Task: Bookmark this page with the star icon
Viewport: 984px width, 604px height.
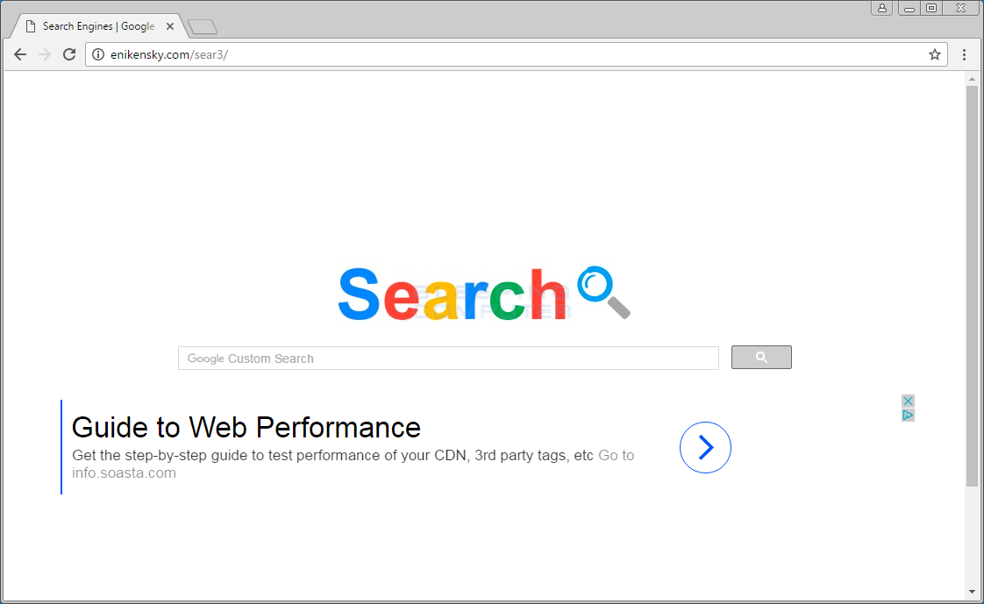Action: [x=934, y=54]
